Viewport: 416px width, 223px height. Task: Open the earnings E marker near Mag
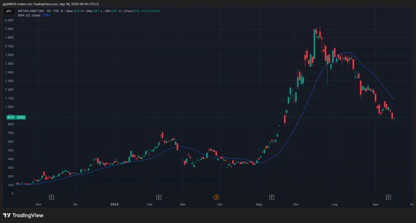[x=271, y=197]
